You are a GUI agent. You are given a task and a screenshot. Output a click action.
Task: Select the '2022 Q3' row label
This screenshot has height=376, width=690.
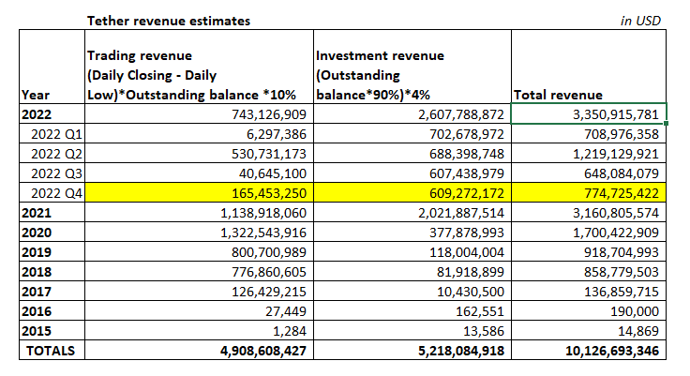52,173
